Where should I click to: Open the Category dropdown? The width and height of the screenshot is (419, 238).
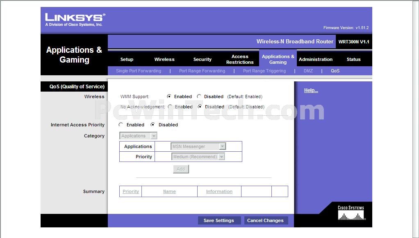click(138, 136)
